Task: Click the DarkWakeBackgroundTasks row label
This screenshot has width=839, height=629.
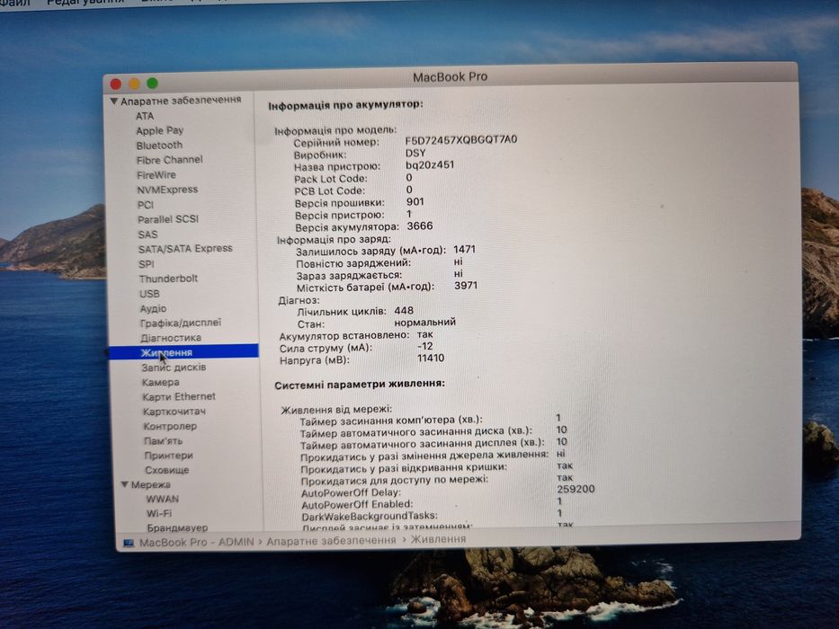Action: coord(370,516)
